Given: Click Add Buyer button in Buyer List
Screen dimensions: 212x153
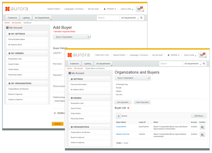Looking at the screenshot, I should coord(198,116).
